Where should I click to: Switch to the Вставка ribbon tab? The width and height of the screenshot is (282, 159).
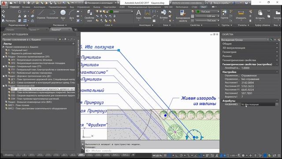pyautogui.click(x=26, y=7)
